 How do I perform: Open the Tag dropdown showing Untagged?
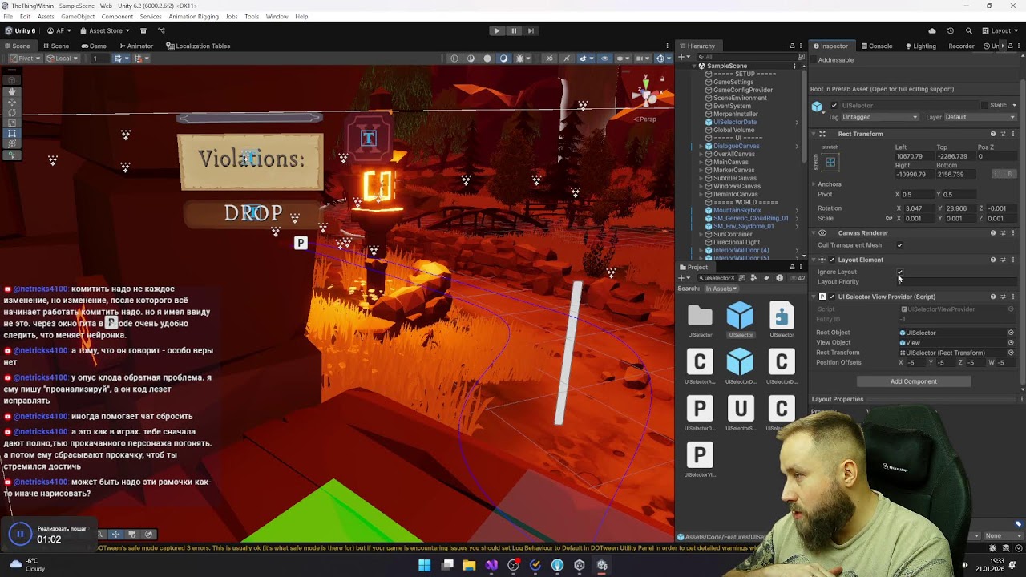[879, 117]
